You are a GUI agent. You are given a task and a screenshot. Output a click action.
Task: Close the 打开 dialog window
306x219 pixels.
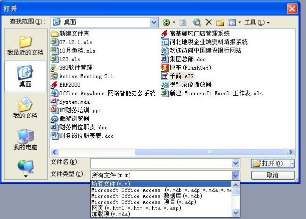pyautogui.click(x=292, y=9)
